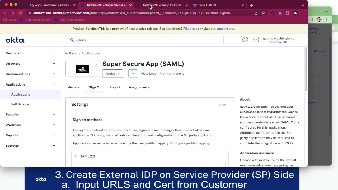Toggle the Chrome side panel
The width and height of the screenshot is (338, 190).
(288, 13)
